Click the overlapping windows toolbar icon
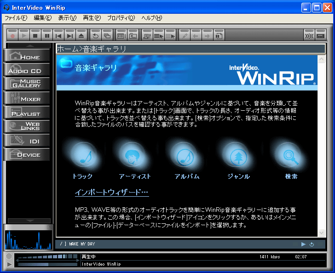Viewport: 335px width, 273px height. click(107, 35)
